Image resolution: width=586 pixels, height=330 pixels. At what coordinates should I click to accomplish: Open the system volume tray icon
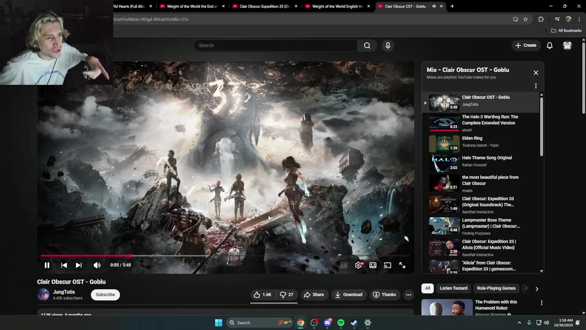(x=546, y=323)
